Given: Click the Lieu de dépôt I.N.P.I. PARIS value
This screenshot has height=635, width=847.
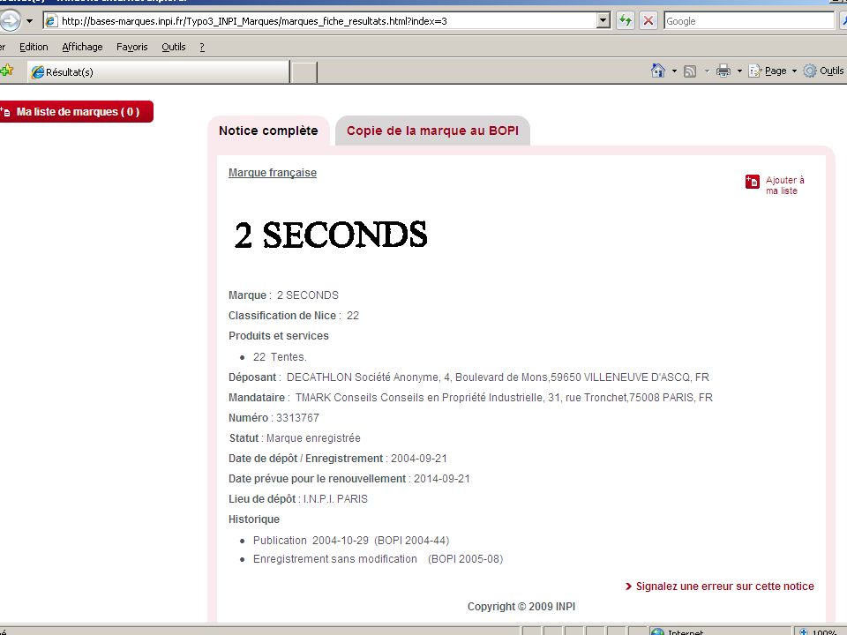Looking at the screenshot, I should [x=335, y=499].
